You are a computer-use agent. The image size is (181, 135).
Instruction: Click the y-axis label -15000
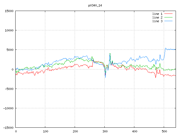point(8,128)
